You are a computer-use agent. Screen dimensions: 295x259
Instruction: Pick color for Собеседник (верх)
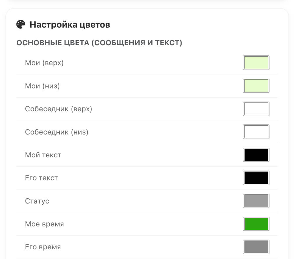pyautogui.click(x=256, y=109)
